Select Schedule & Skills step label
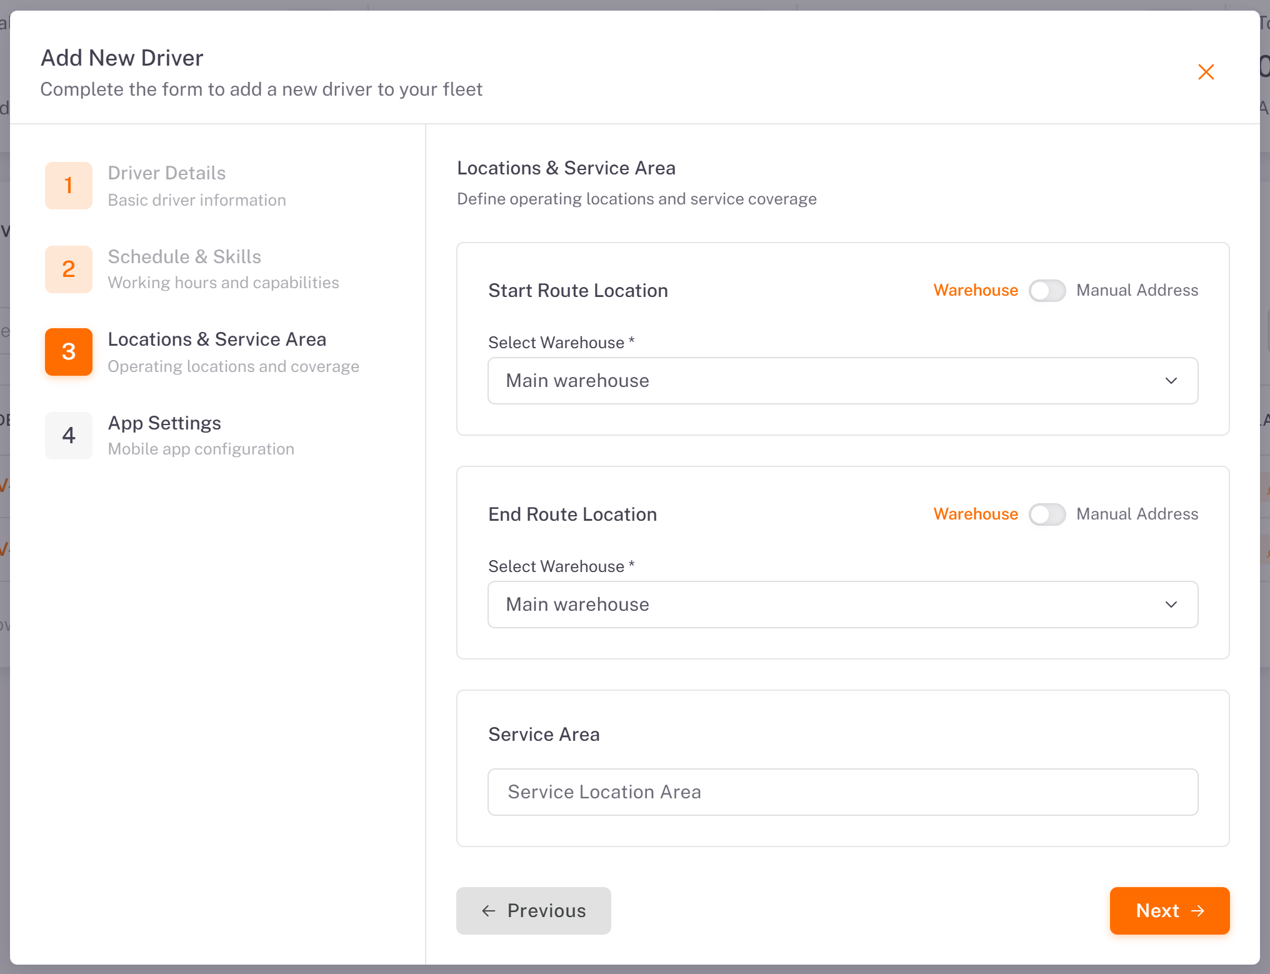Viewport: 1270px width, 974px height. pos(184,257)
